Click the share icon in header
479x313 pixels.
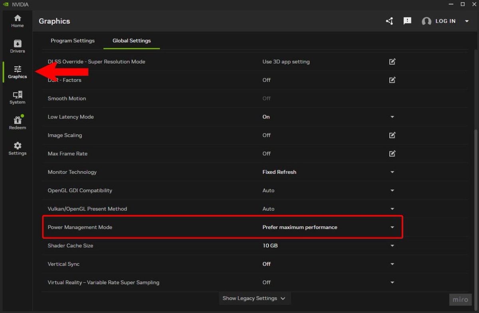coord(390,21)
